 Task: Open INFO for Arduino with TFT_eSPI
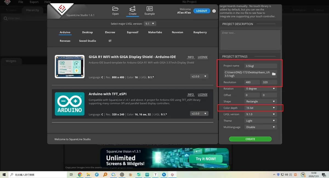(x=191, y=94)
